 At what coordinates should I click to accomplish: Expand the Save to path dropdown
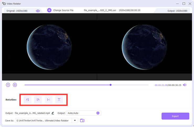(x=76, y=120)
